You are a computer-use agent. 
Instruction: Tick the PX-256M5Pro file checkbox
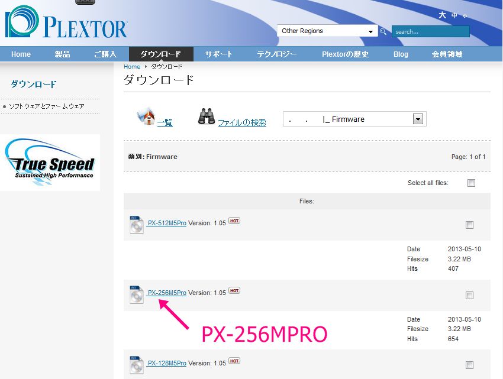tap(469, 295)
